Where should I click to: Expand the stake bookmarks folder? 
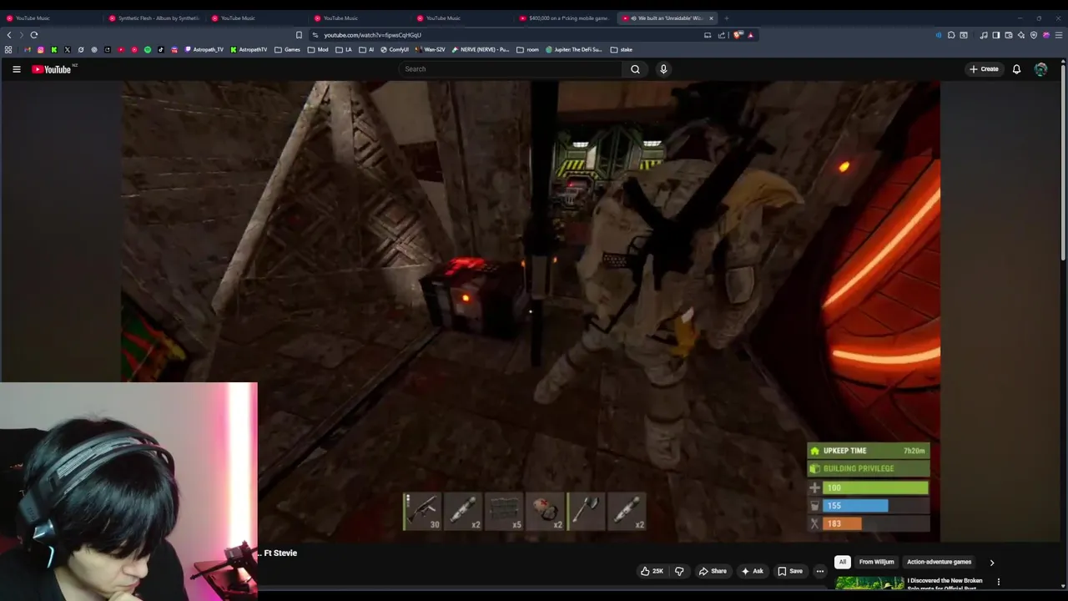point(622,50)
